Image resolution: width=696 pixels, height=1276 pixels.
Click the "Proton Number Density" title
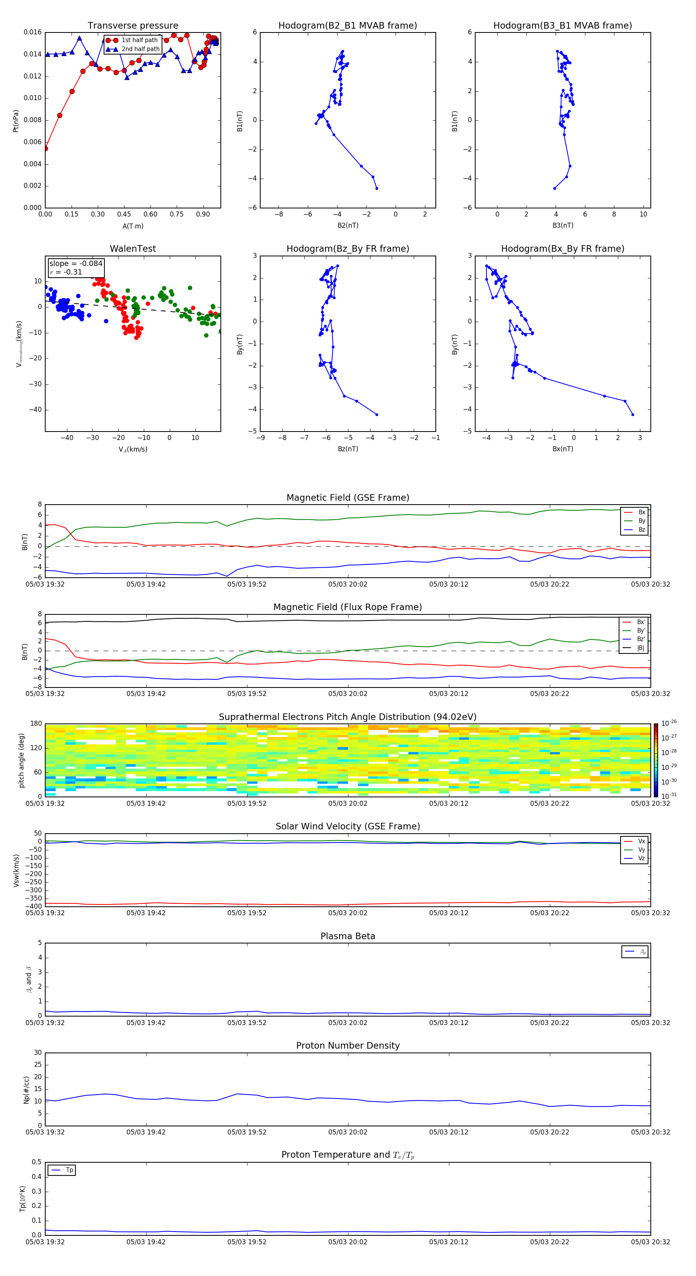[348, 1046]
